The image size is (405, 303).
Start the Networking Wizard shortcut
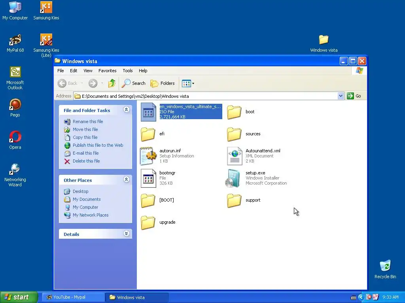coord(15,175)
